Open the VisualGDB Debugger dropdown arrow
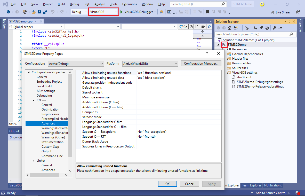Viewport: 305px width, 196px height. pos(155,12)
